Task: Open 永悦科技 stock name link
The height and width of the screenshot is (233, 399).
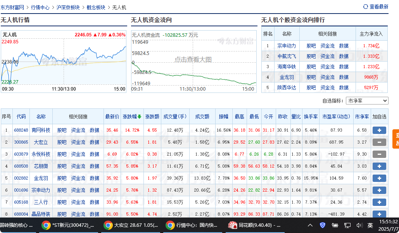Action: pyautogui.click(x=41, y=154)
